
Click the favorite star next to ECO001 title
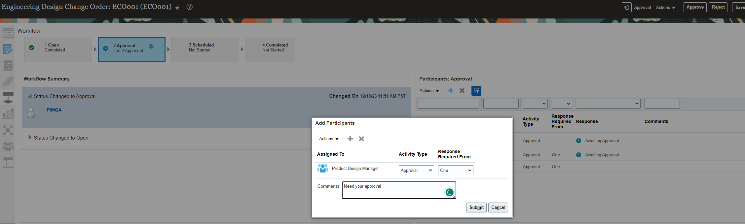pos(177,8)
